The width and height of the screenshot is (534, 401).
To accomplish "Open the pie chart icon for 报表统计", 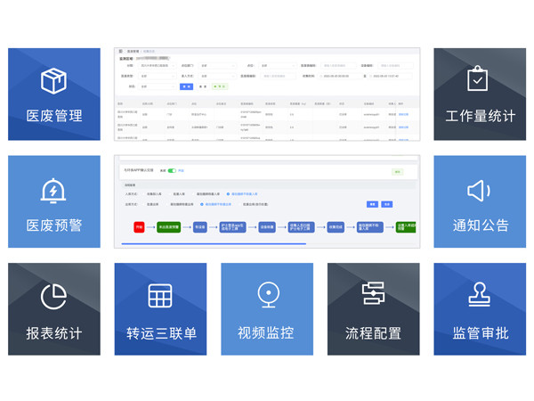I will click(53, 297).
